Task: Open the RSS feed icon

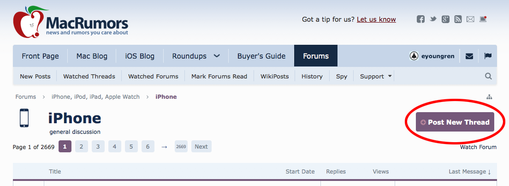Action: (x=458, y=19)
